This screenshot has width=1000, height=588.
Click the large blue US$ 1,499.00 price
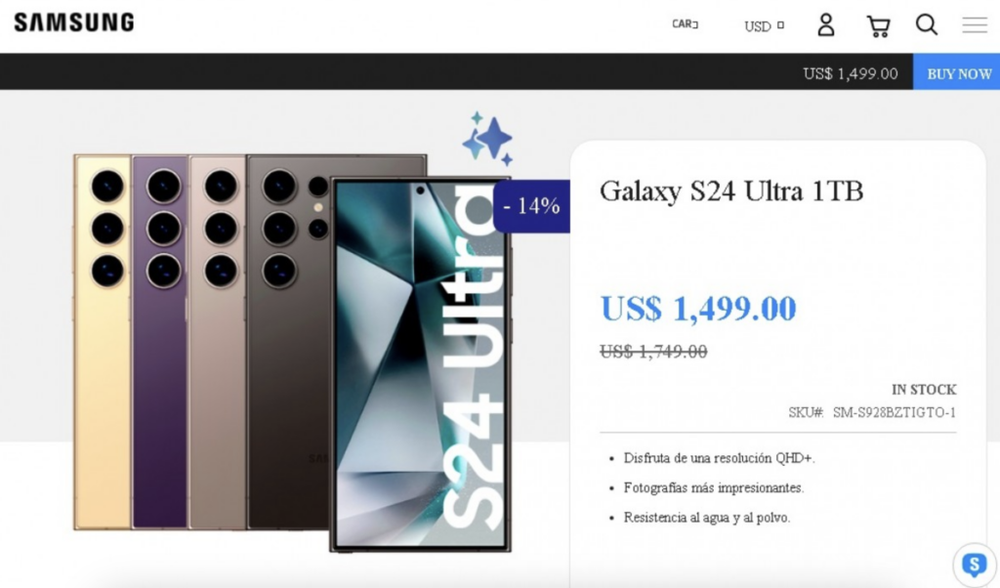pyautogui.click(x=698, y=308)
